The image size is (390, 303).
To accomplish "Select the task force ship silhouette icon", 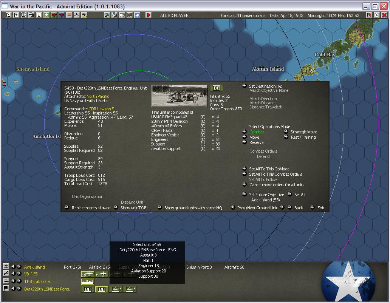I will 88,281.
